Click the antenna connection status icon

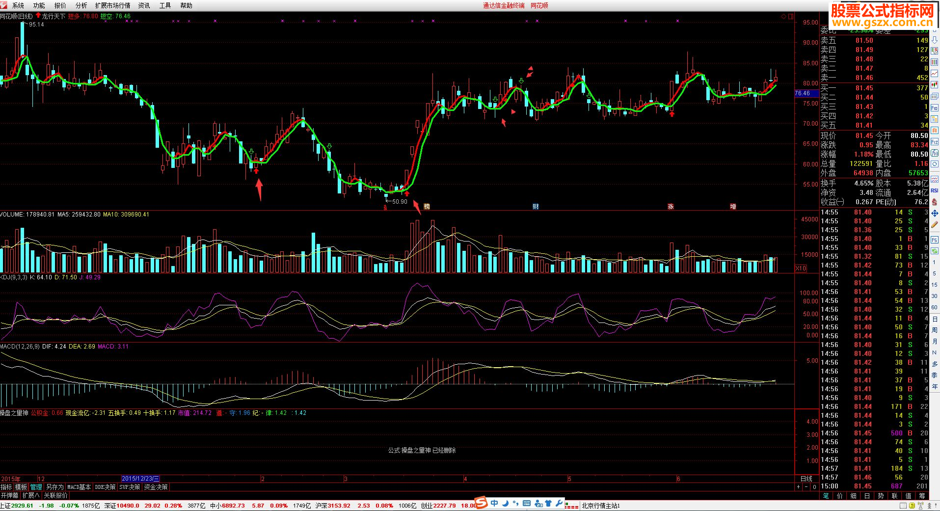[x=921, y=506]
